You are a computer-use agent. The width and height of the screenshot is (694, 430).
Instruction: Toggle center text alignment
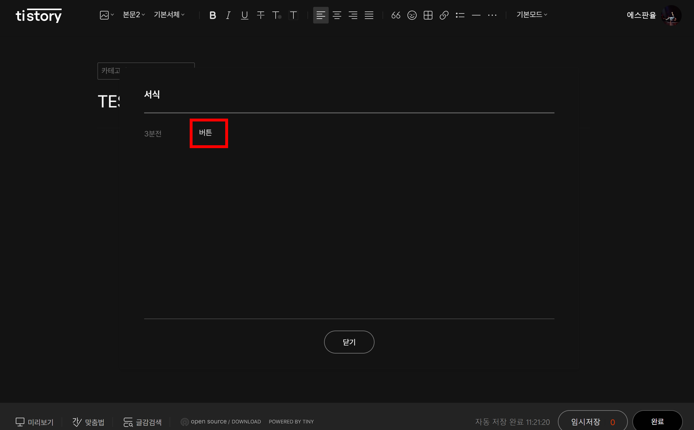click(337, 15)
